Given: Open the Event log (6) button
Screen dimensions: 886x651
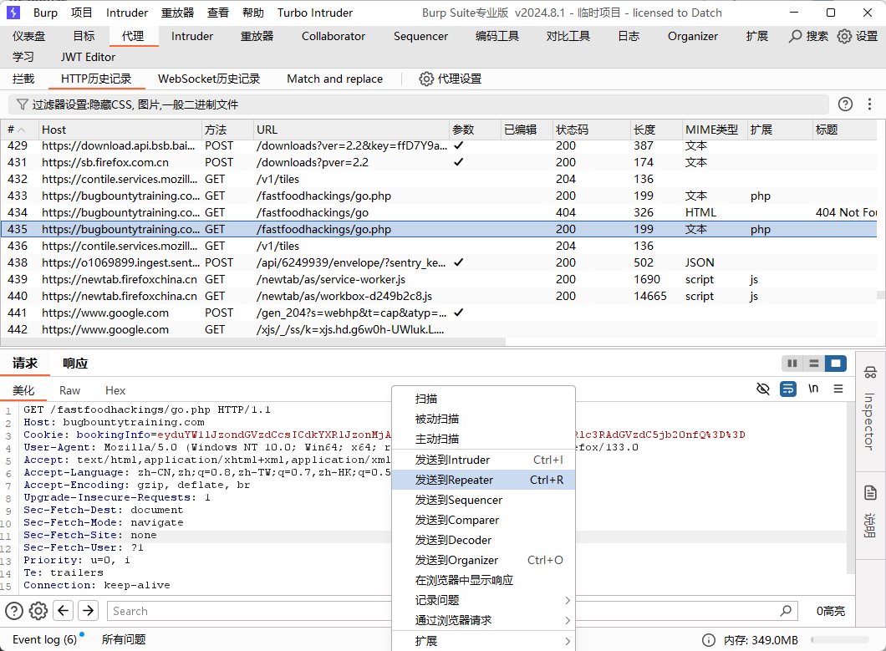Looking at the screenshot, I should [x=44, y=639].
